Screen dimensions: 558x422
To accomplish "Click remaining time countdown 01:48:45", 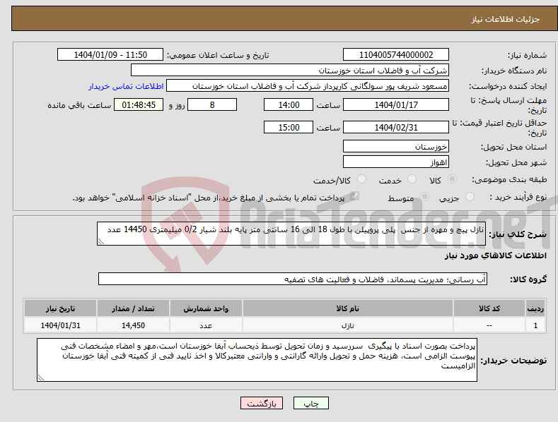I will pos(139,104).
